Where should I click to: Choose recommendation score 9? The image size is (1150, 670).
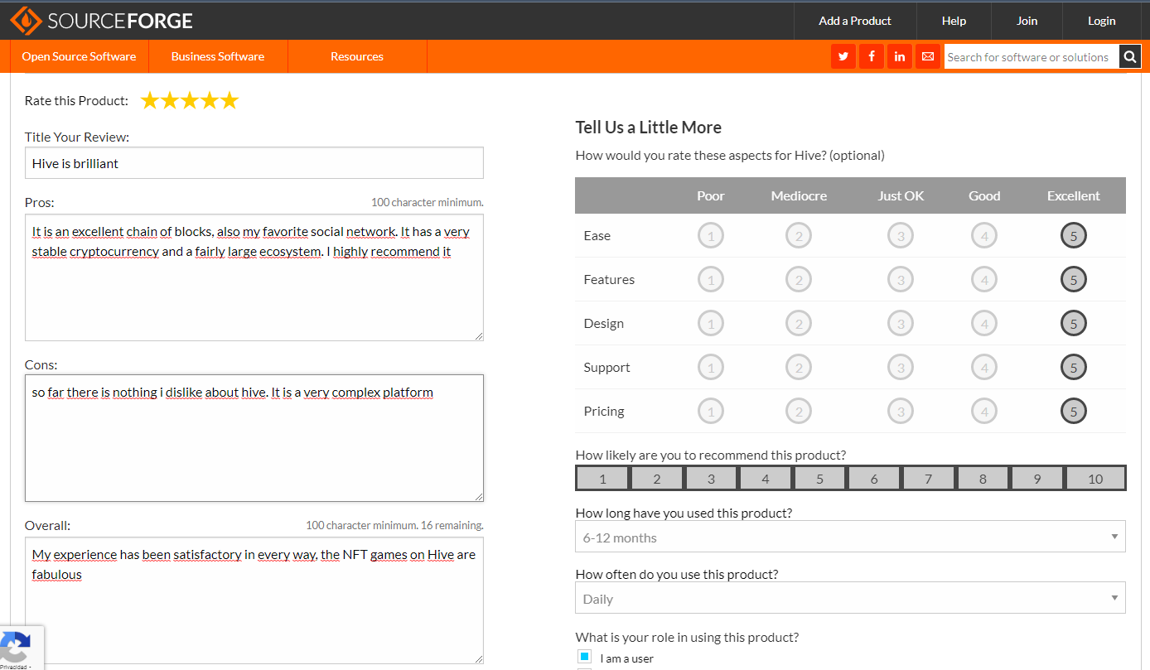(x=1036, y=479)
